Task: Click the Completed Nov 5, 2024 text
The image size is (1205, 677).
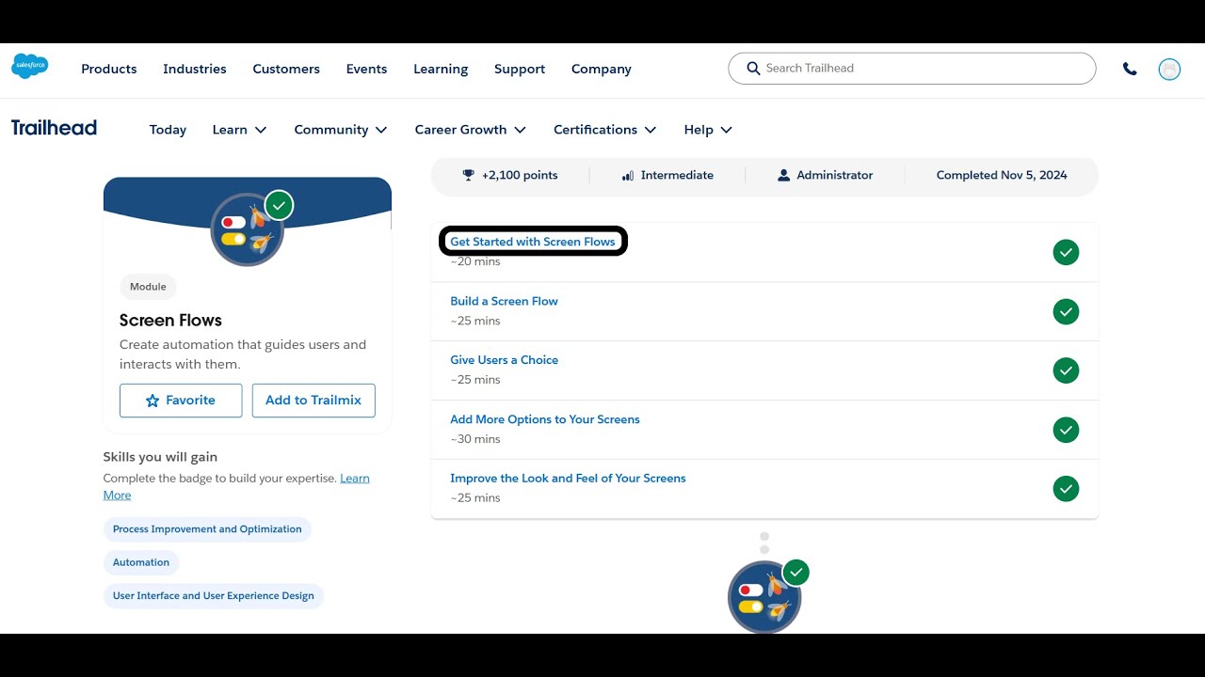Action: click(1002, 175)
